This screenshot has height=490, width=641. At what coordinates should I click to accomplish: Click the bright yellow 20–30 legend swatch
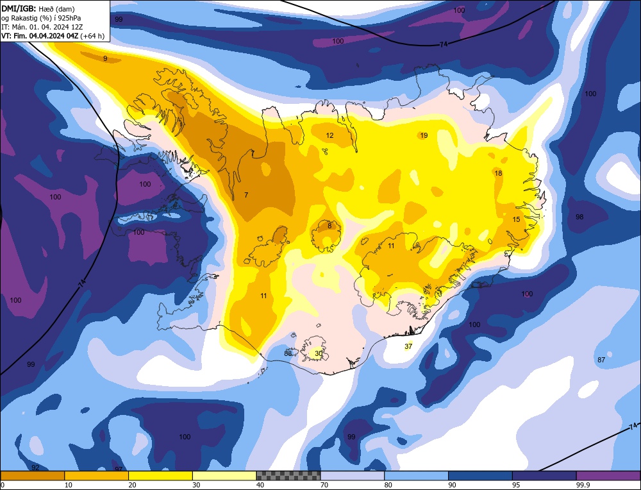[160, 476]
